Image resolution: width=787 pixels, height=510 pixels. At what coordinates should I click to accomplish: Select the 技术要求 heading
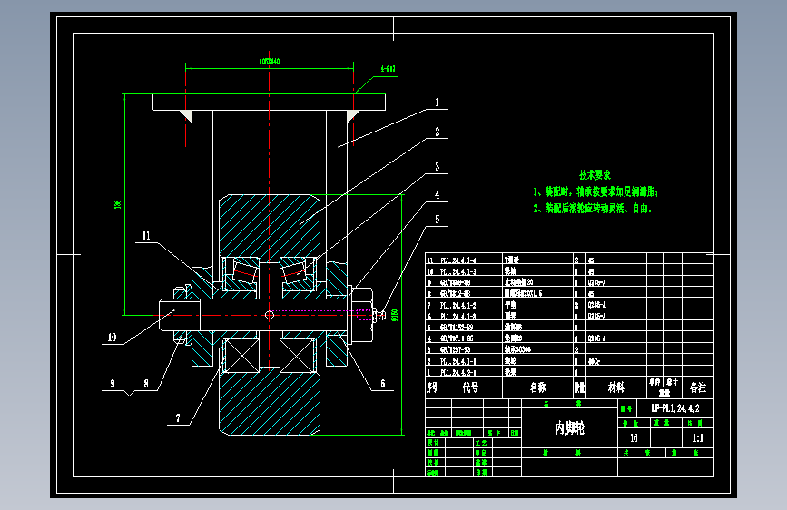coord(595,174)
